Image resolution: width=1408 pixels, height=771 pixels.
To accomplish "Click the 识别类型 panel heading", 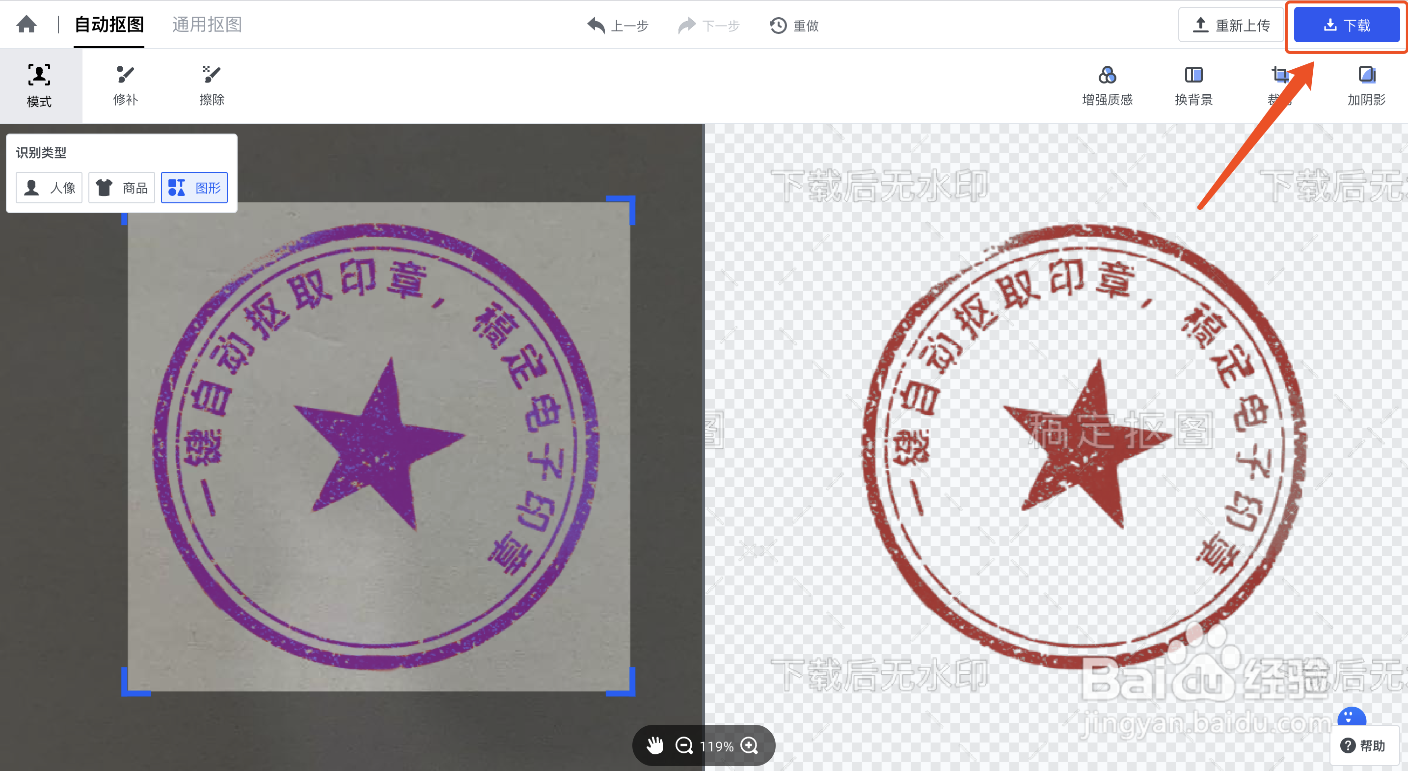I will coord(41,153).
